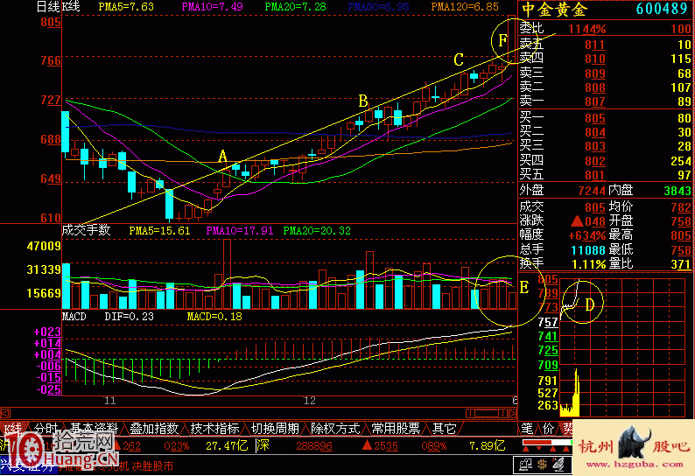Click the right arrow of the chart scrollbar
The height and width of the screenshot is (476, 695).
coord(513,414)
